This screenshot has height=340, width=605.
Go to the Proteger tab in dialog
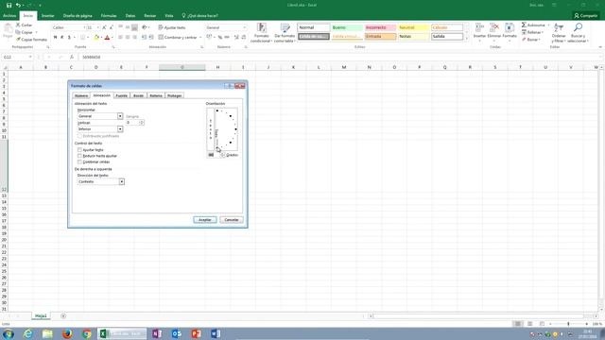coord(174,95)
